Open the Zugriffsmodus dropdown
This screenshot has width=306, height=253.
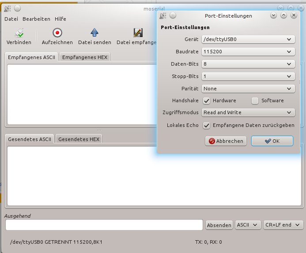tap(248, 112)
